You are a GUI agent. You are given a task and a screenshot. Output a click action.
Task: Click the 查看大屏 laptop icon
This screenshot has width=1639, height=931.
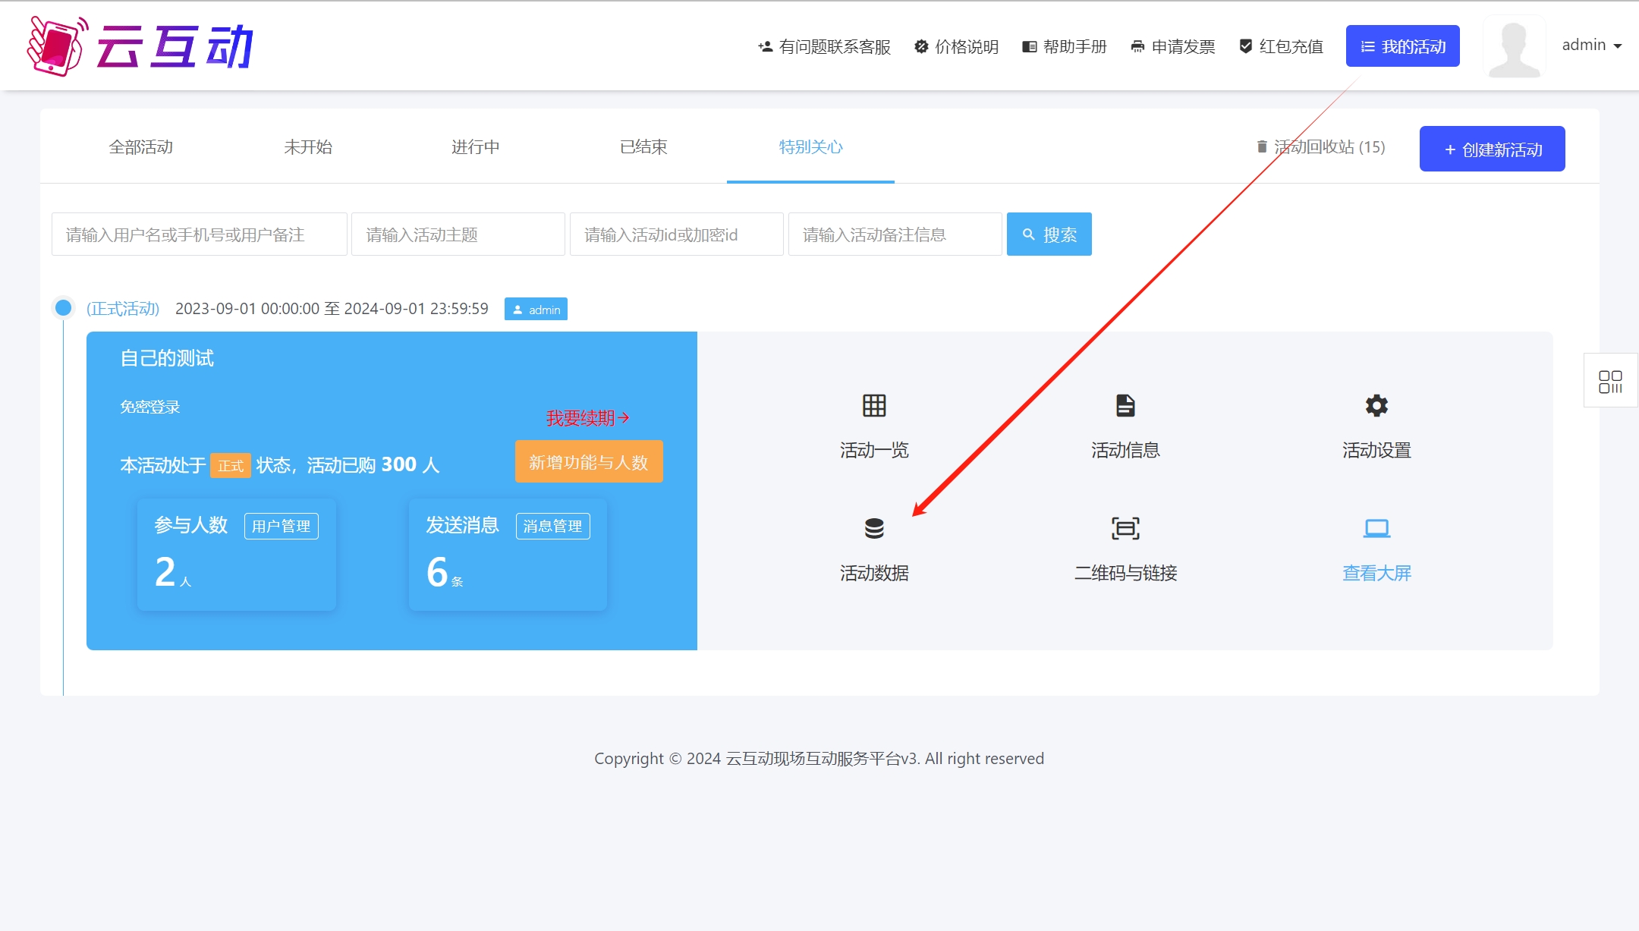click(x=1376, y=528)
